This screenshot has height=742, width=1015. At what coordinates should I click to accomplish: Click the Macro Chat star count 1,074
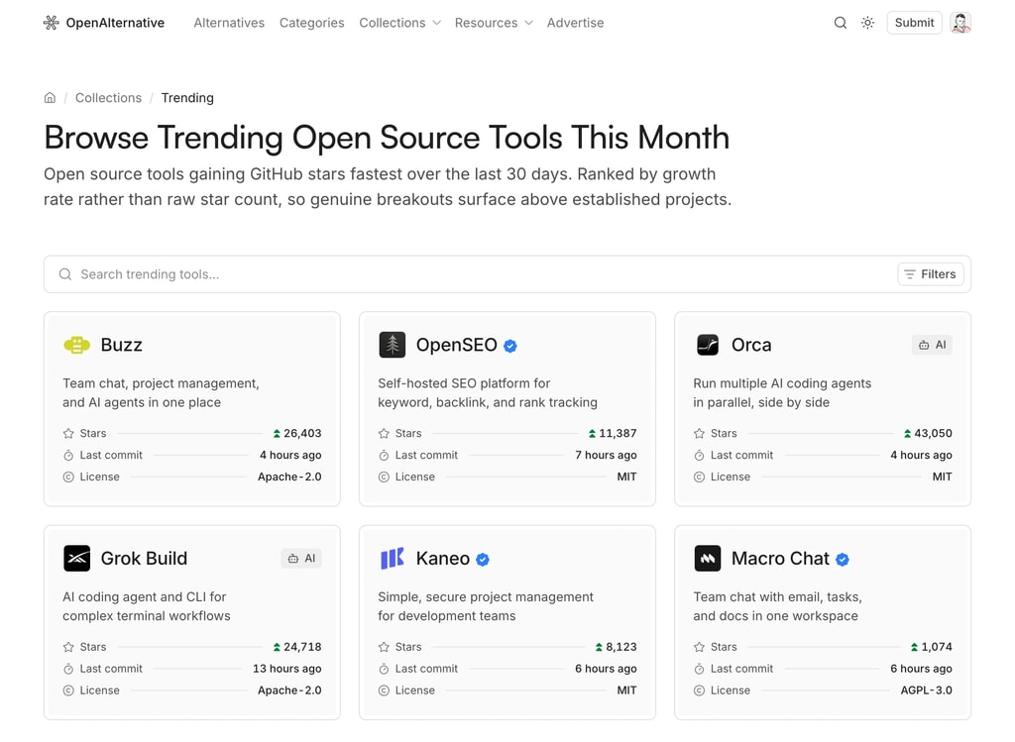(937, 647)
